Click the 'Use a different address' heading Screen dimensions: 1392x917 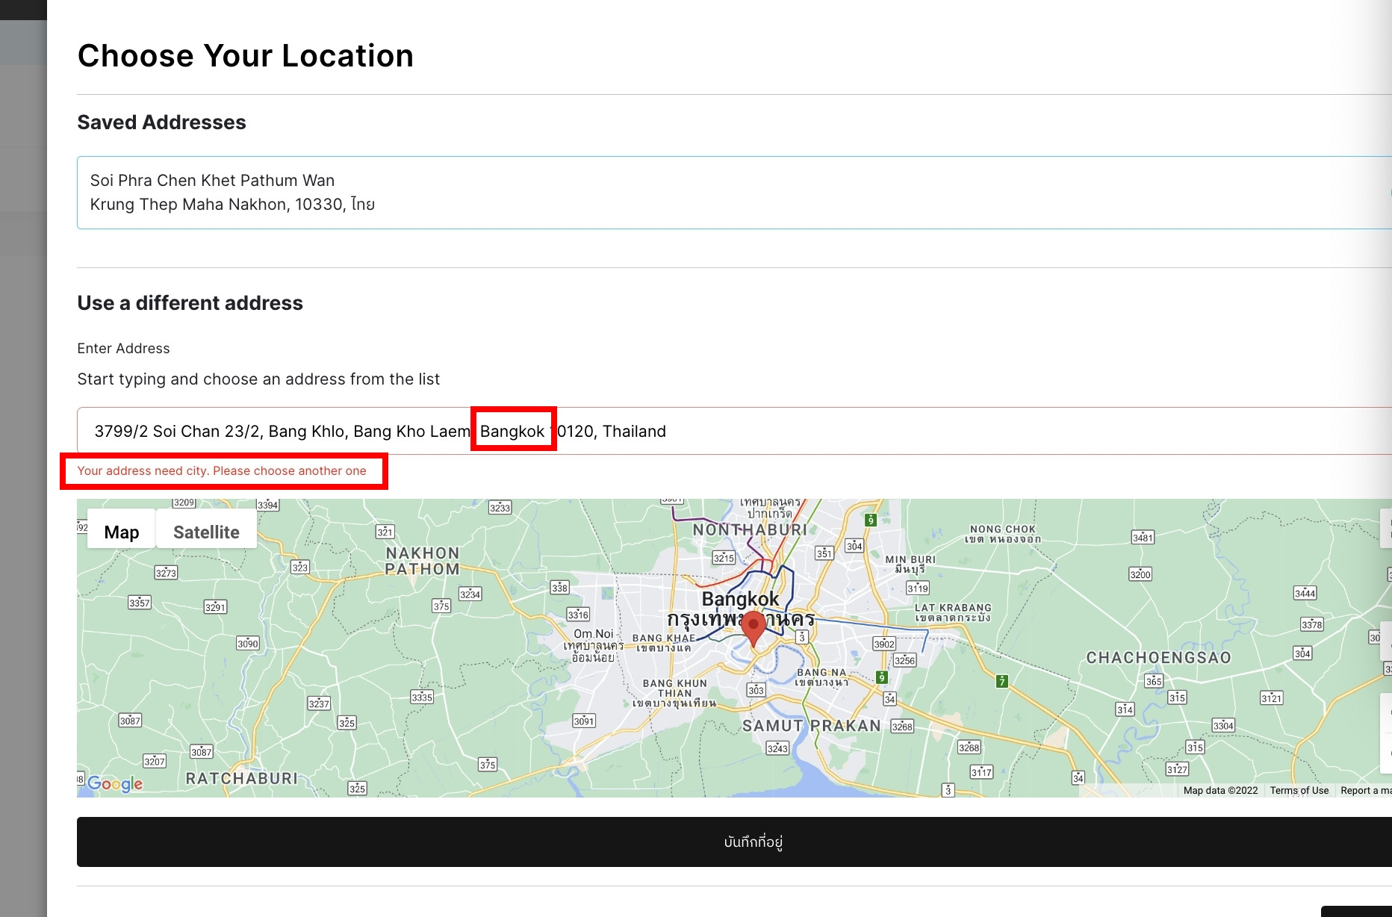(190, 303)
